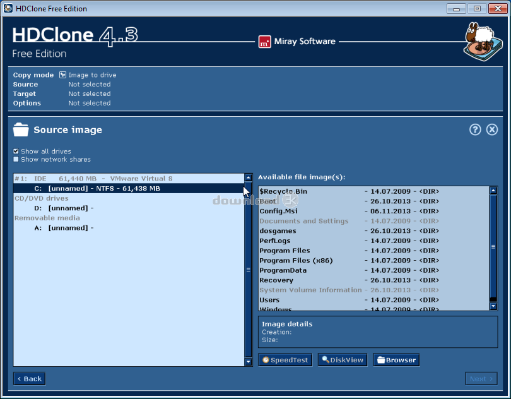Select the Program Files (x86) folder row
Screen dimensions: 511x399
[374, 260]
